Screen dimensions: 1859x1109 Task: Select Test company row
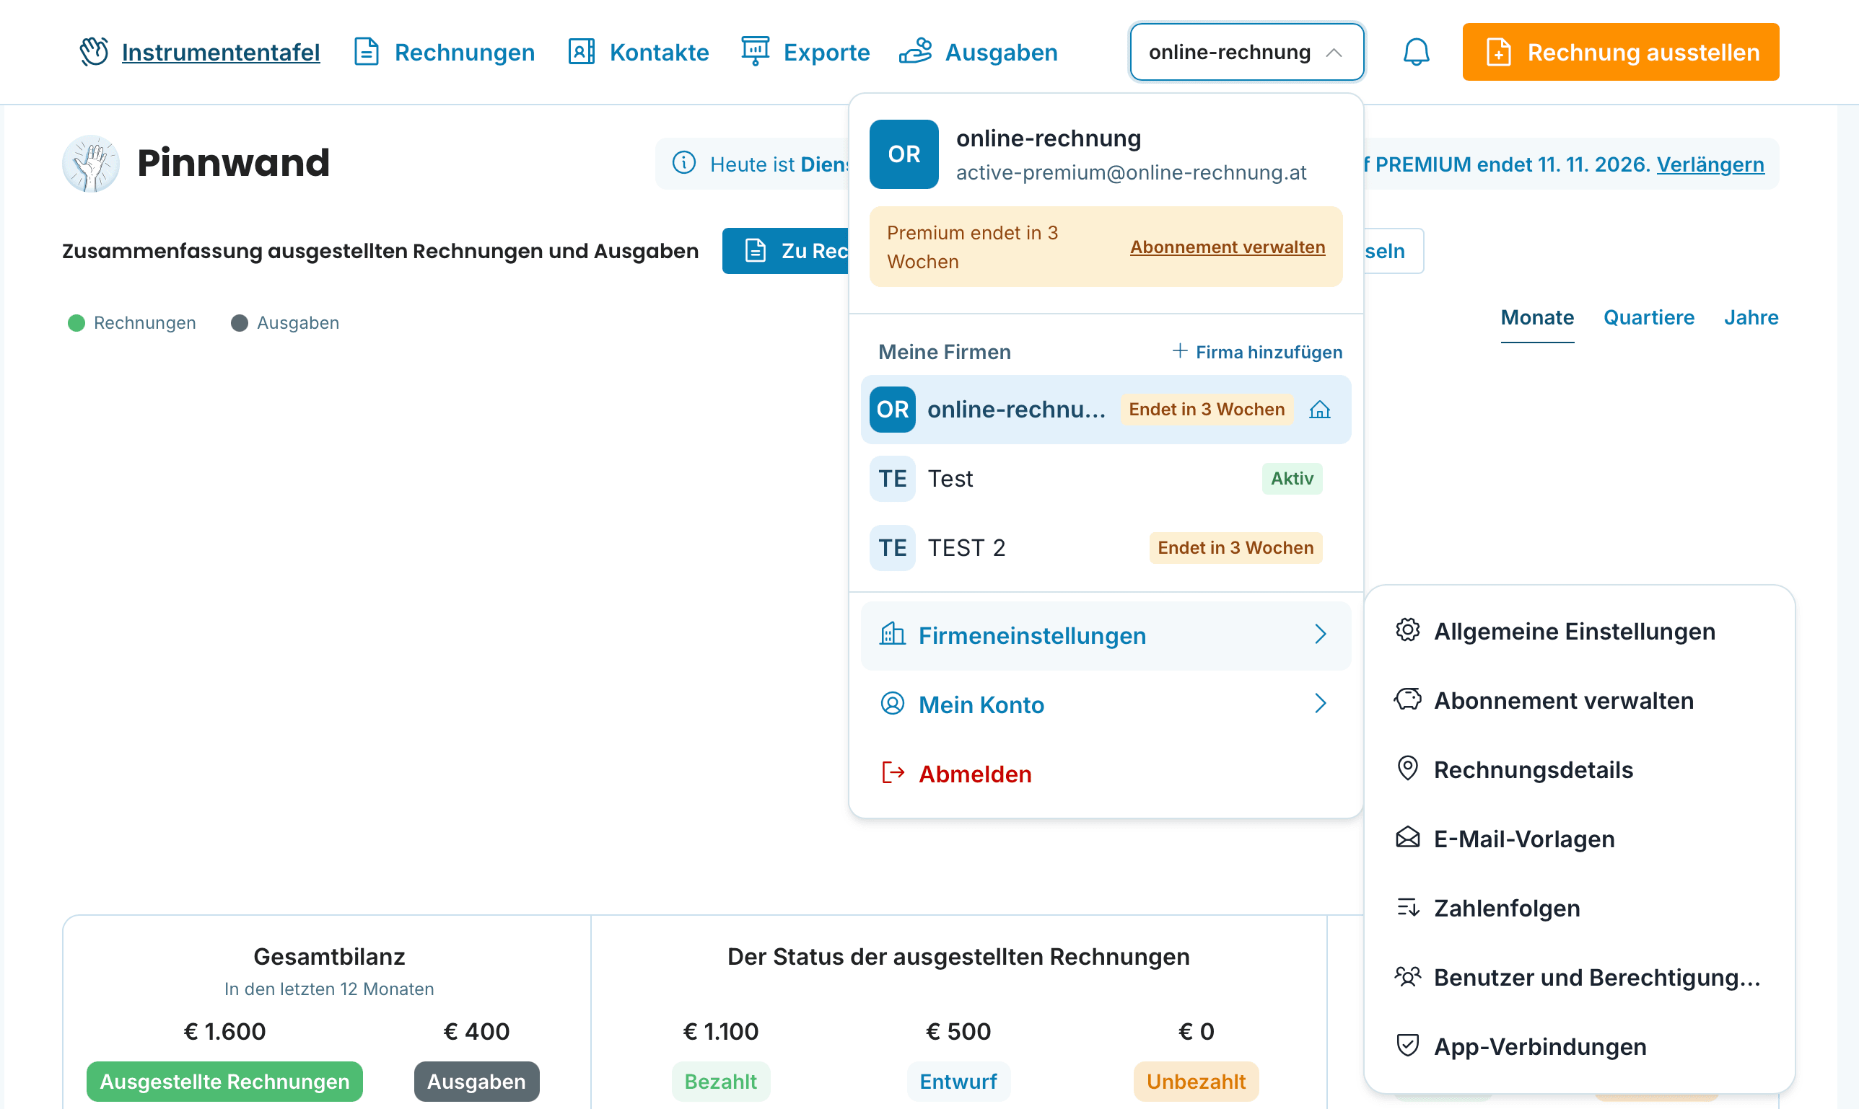[x=1106, y=479]
